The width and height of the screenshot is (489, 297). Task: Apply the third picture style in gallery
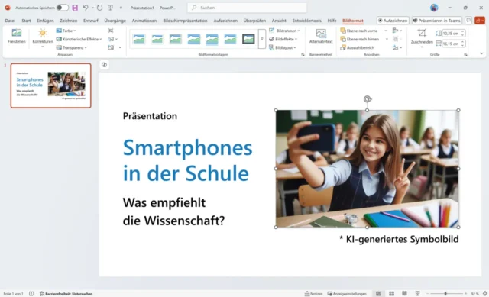point(176,39)
